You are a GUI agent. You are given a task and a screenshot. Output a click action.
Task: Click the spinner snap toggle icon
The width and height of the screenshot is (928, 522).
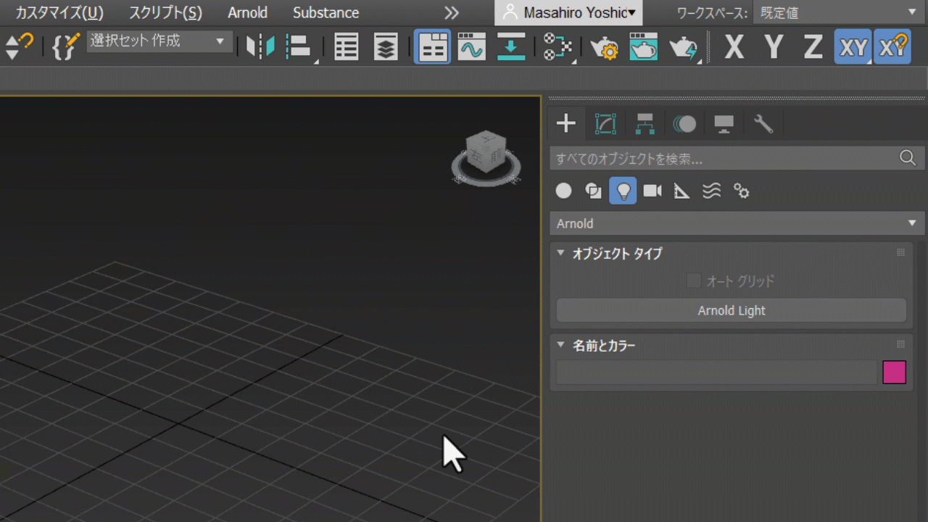coord(20,46)
